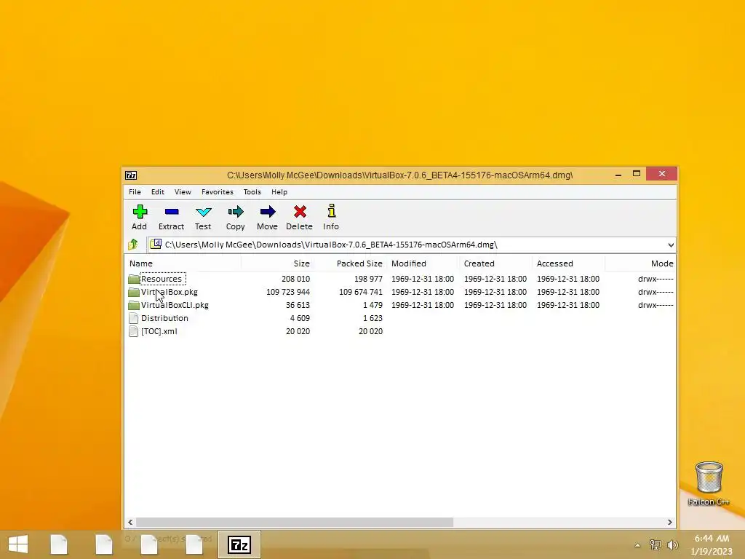Select the Distribution file icon
The width and height of the screenshot is (745, 559).
(x=134, y=318)
